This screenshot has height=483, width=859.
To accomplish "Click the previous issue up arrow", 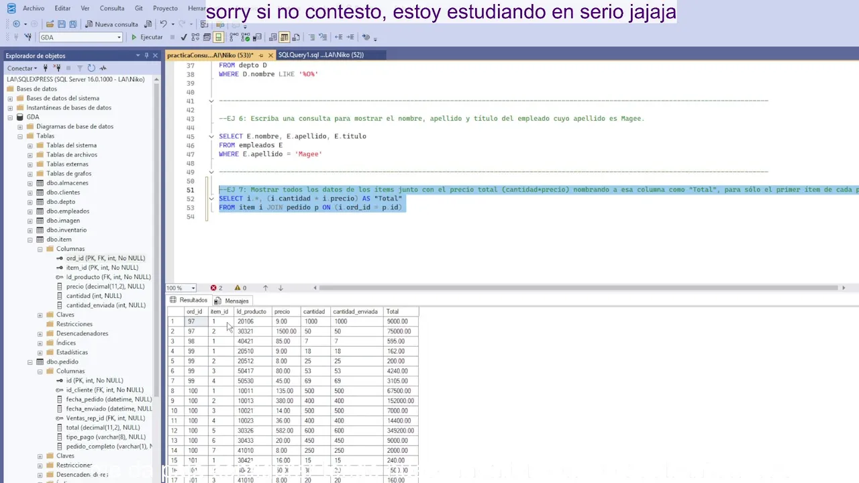I will click(x=265, y=288).
